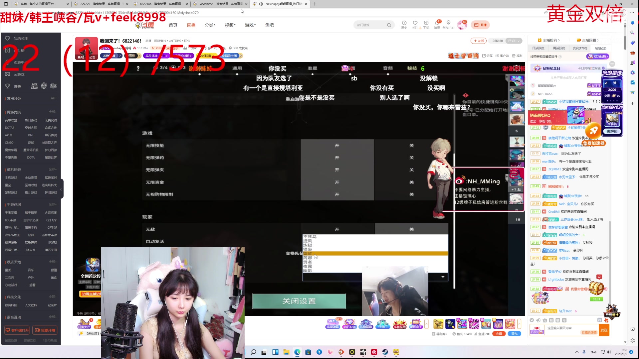Switch 无限技能 toggle to 关
This screenshot has height=359, width=639.
click(411, 145)
